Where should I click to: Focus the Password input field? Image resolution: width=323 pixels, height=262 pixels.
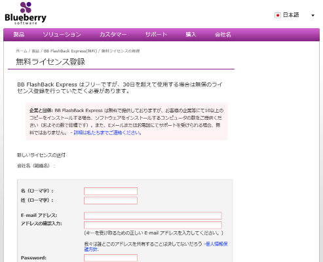(x=111, y=258)
